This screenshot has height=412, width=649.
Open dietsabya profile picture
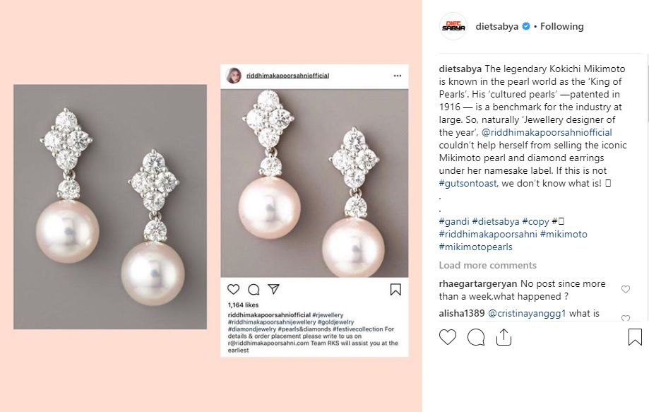pos(453,27)
